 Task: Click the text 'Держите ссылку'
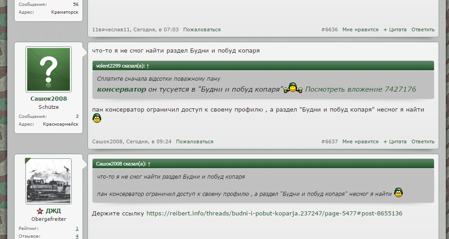click(x=118, y=214)
